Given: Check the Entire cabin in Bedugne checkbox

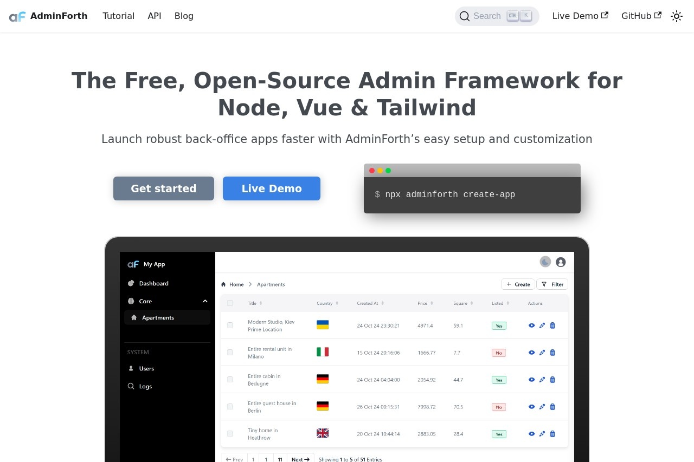Looking at the screenshot, I should pos(230,380).
